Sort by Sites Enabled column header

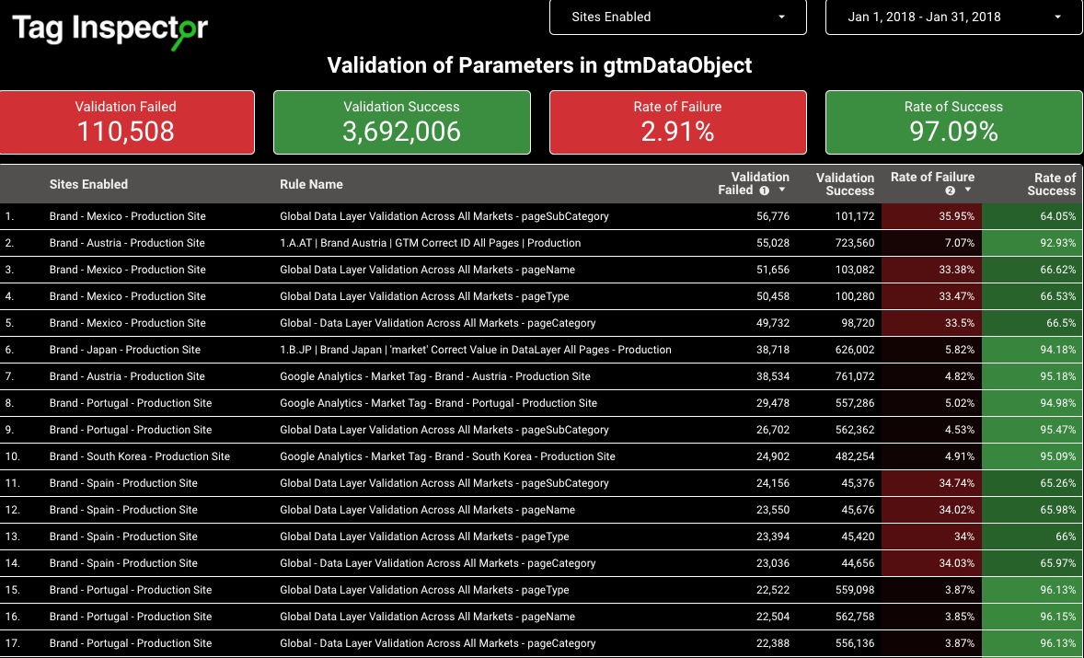pyautogui.click(x=88, y=184)
